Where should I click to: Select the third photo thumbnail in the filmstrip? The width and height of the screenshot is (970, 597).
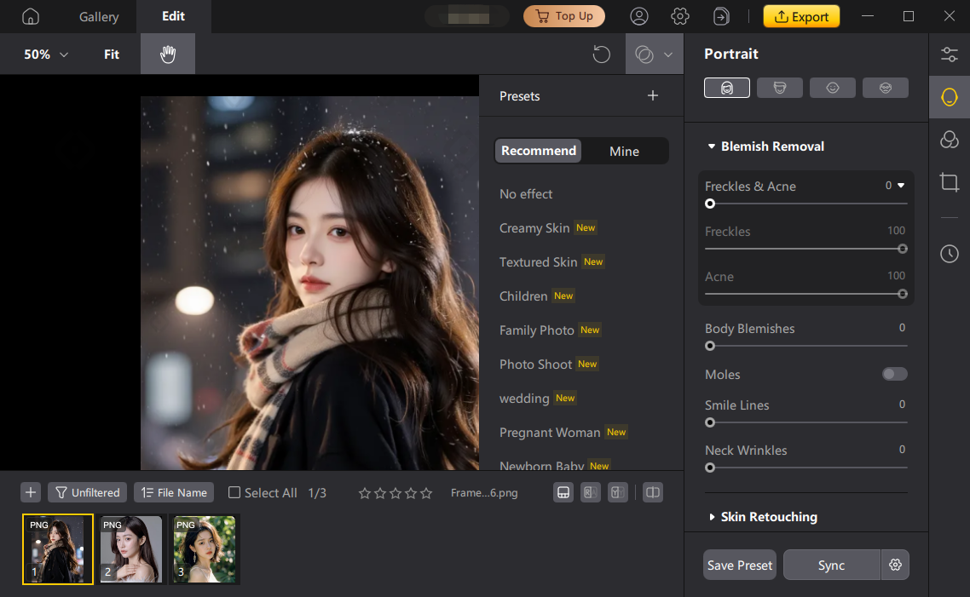[205, 548]
